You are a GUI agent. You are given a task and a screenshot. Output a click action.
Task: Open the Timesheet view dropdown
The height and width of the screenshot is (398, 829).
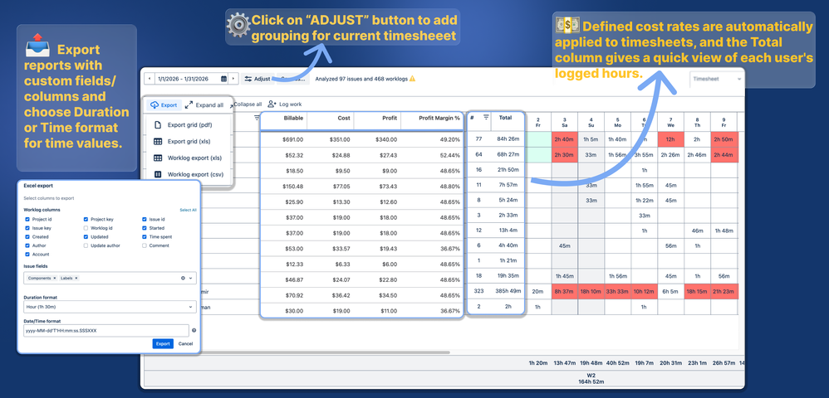pyautogui.click(x=716, y=79)
